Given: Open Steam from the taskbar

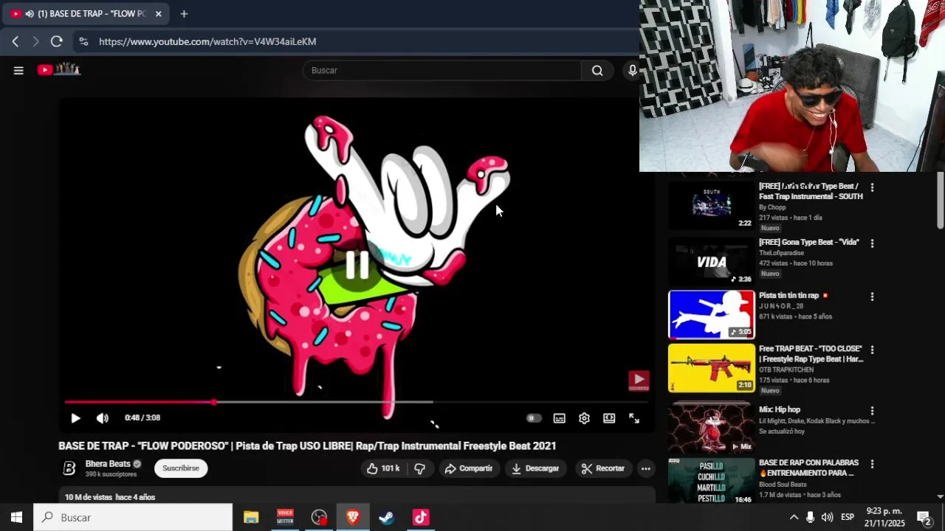Looking at the screenshot, I should (x=387, y=518).
